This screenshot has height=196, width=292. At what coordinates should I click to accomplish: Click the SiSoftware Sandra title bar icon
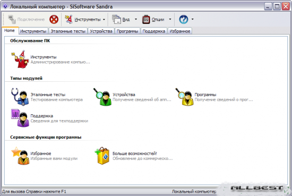tap(5, 6)
